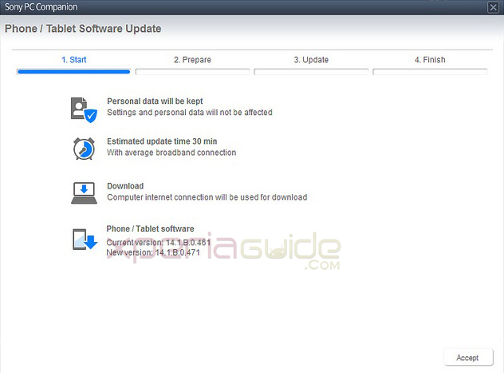The height and width of the screenshot is (373, 504).
Task: Click 'Current version: 14.1.B.0.461' text
Action: 159,242
